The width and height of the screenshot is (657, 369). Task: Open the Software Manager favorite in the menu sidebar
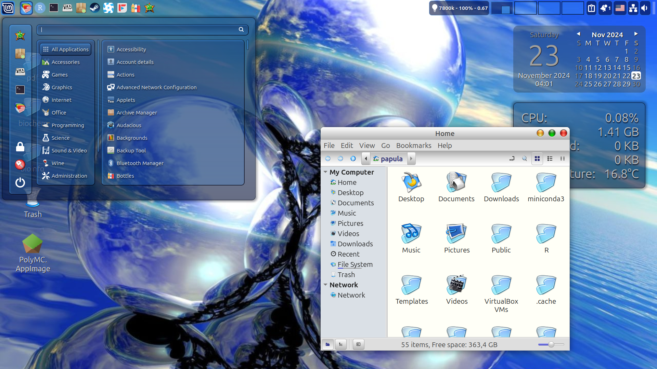click(x=20, y=54)
